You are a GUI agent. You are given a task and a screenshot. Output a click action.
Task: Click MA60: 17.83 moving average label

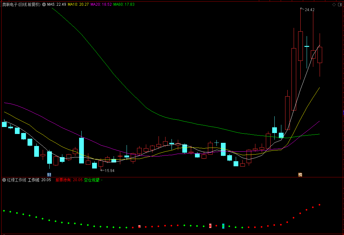coord(124,4)
